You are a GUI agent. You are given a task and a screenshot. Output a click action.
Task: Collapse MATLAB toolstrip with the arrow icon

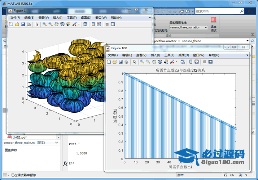click(253, 34)
